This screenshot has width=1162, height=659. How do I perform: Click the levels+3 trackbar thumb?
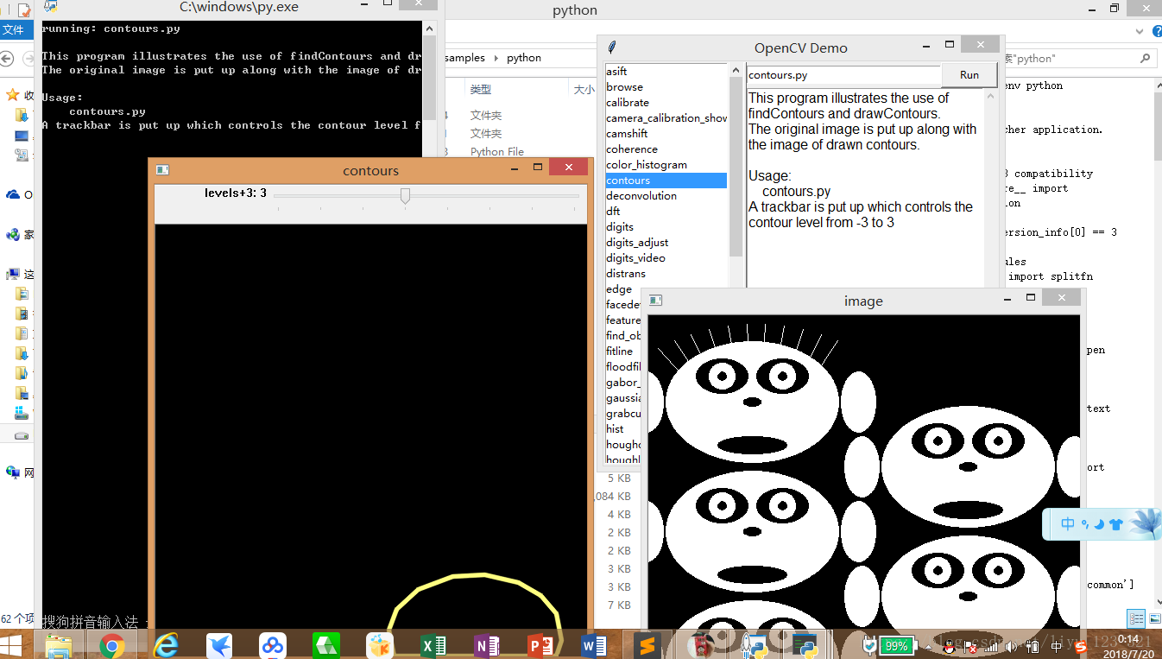pyautogui.click(x=405, y=196)
